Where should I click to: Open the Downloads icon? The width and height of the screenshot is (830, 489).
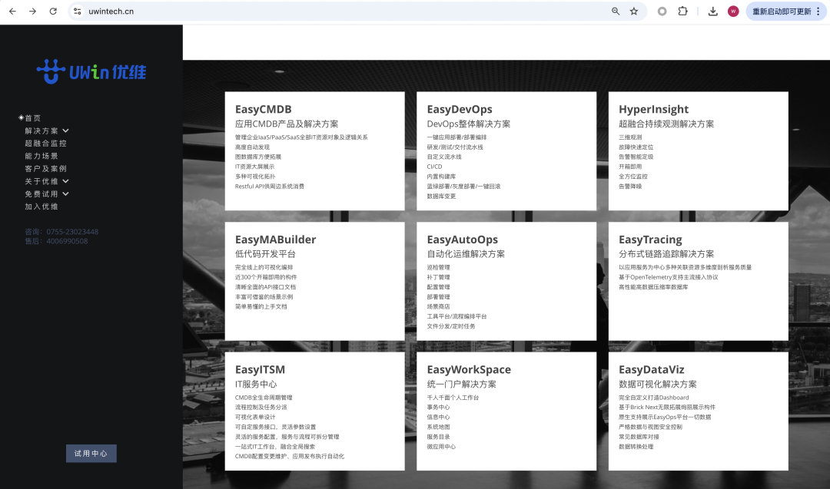[712, 11]
